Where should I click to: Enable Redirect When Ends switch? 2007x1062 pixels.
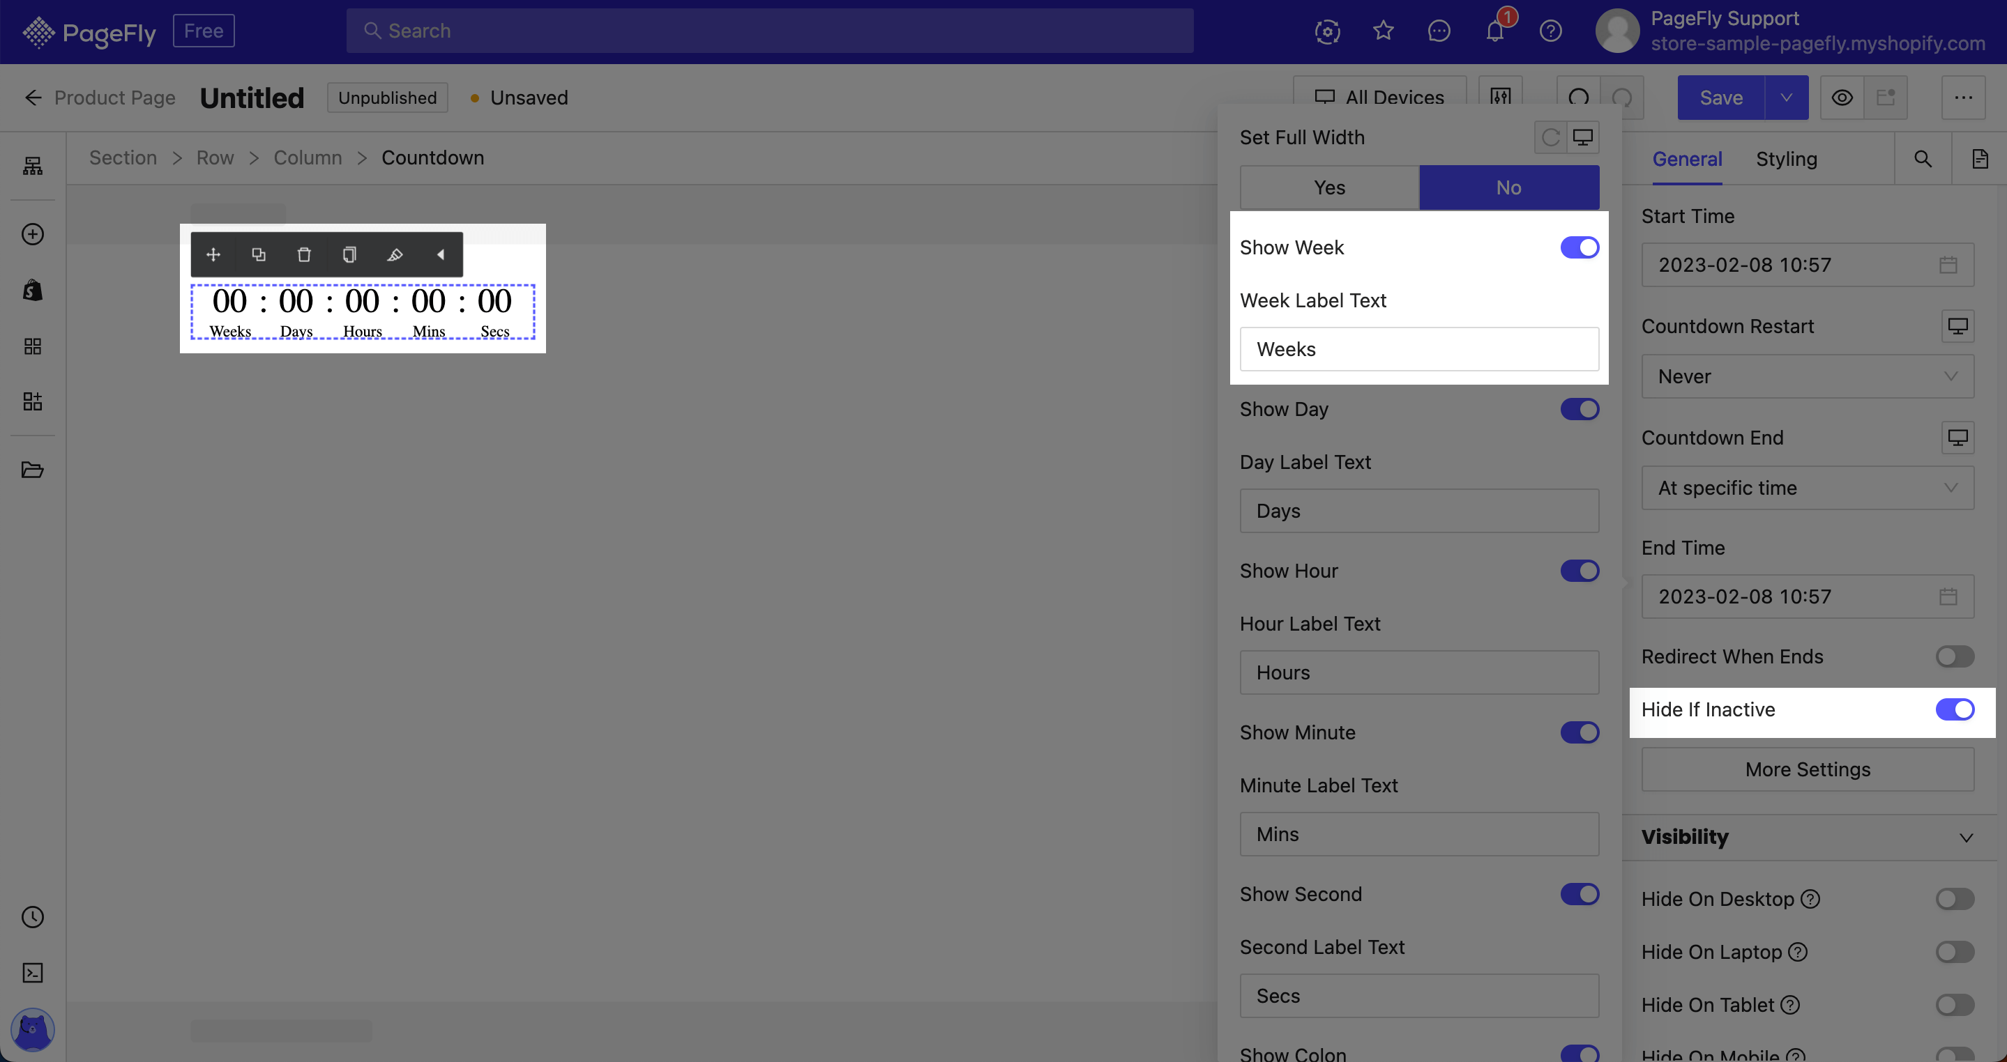(x=1955, y=657)
